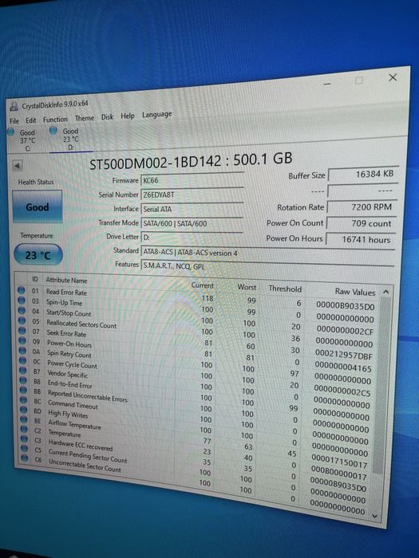Click the 23 °C temperature button
The image size is (419, 558).
(x=38, y=255)
